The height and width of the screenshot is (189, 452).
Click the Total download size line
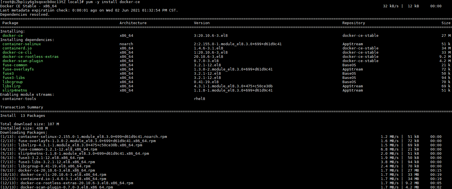30,124
